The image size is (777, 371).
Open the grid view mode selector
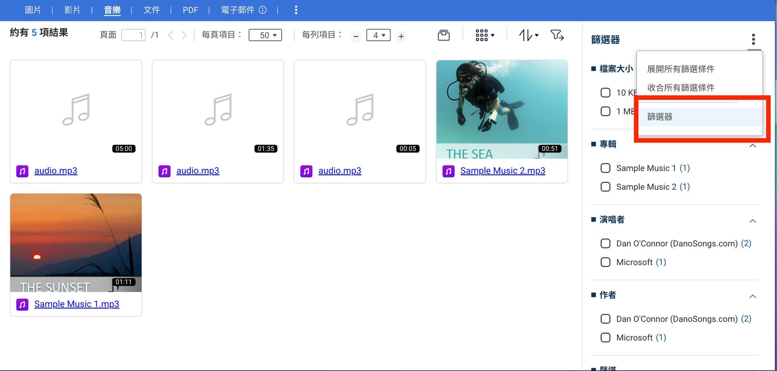pyautogui.click(x=484, y=36)
